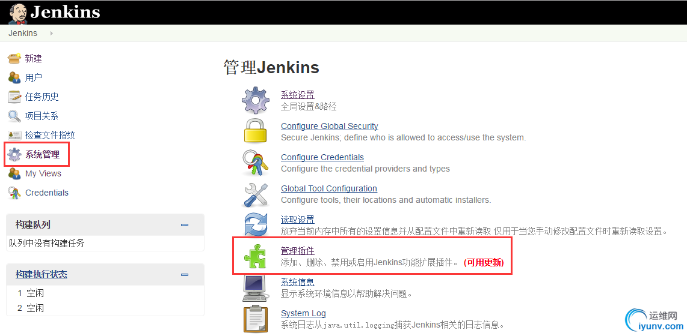
Task: Click the 'Secure Jenkins; define who is allowed' description
Action: coord(403,137)
